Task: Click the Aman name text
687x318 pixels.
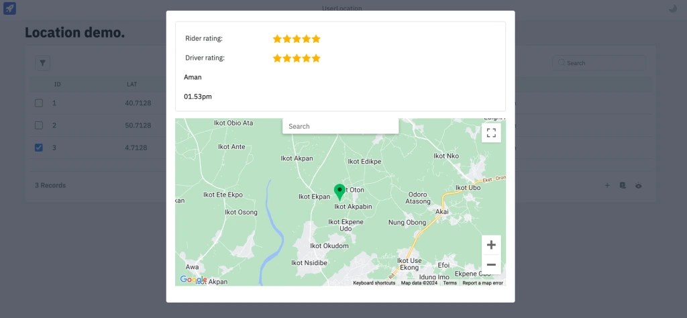Action: click(193, 77)
